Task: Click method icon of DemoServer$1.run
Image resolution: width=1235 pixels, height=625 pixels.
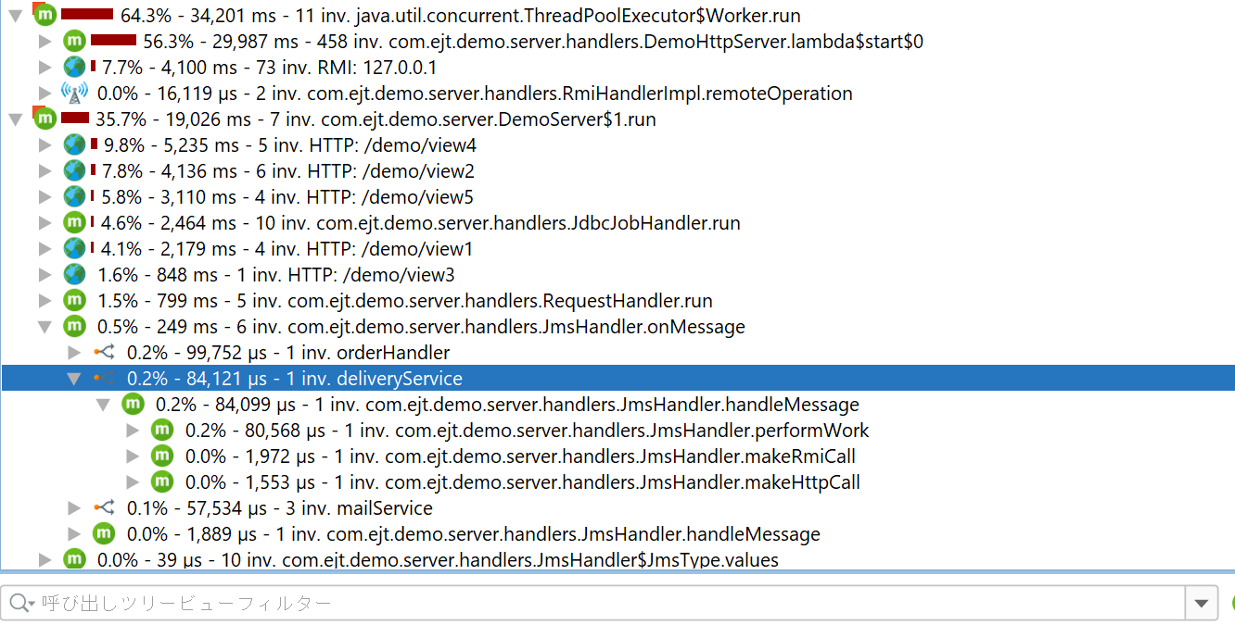Action: click(44, 118)
